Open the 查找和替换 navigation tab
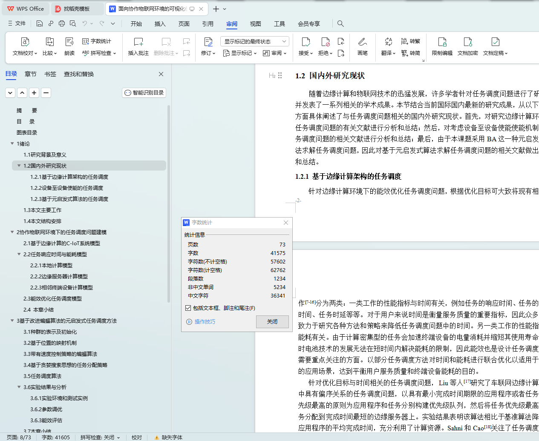Image resolution: width=539 pixels, height=441 pixels. point(79,74)
